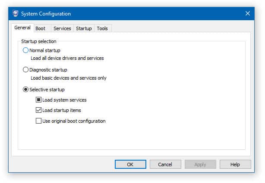This screenshot has width=265, height=183.
Task: Choose the Diagnostic startup option
Action: [x=25, y=70]
